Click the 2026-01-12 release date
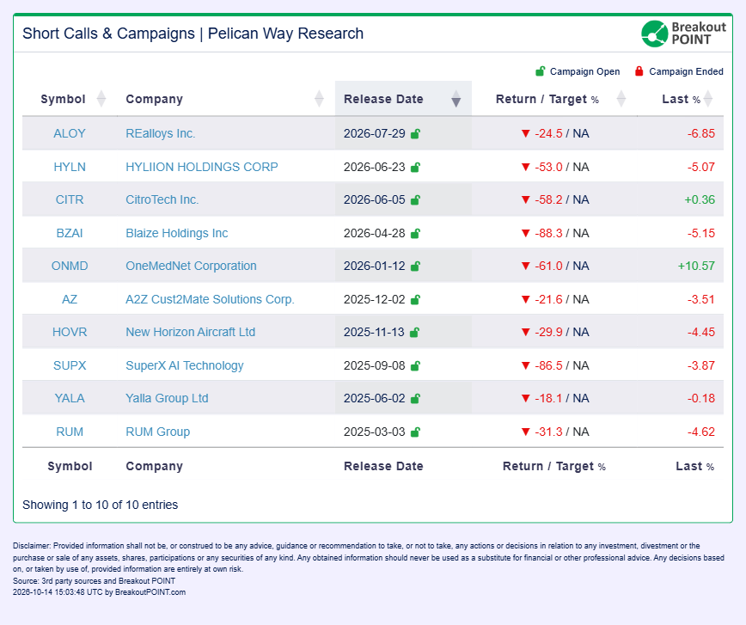 [375, 267]
